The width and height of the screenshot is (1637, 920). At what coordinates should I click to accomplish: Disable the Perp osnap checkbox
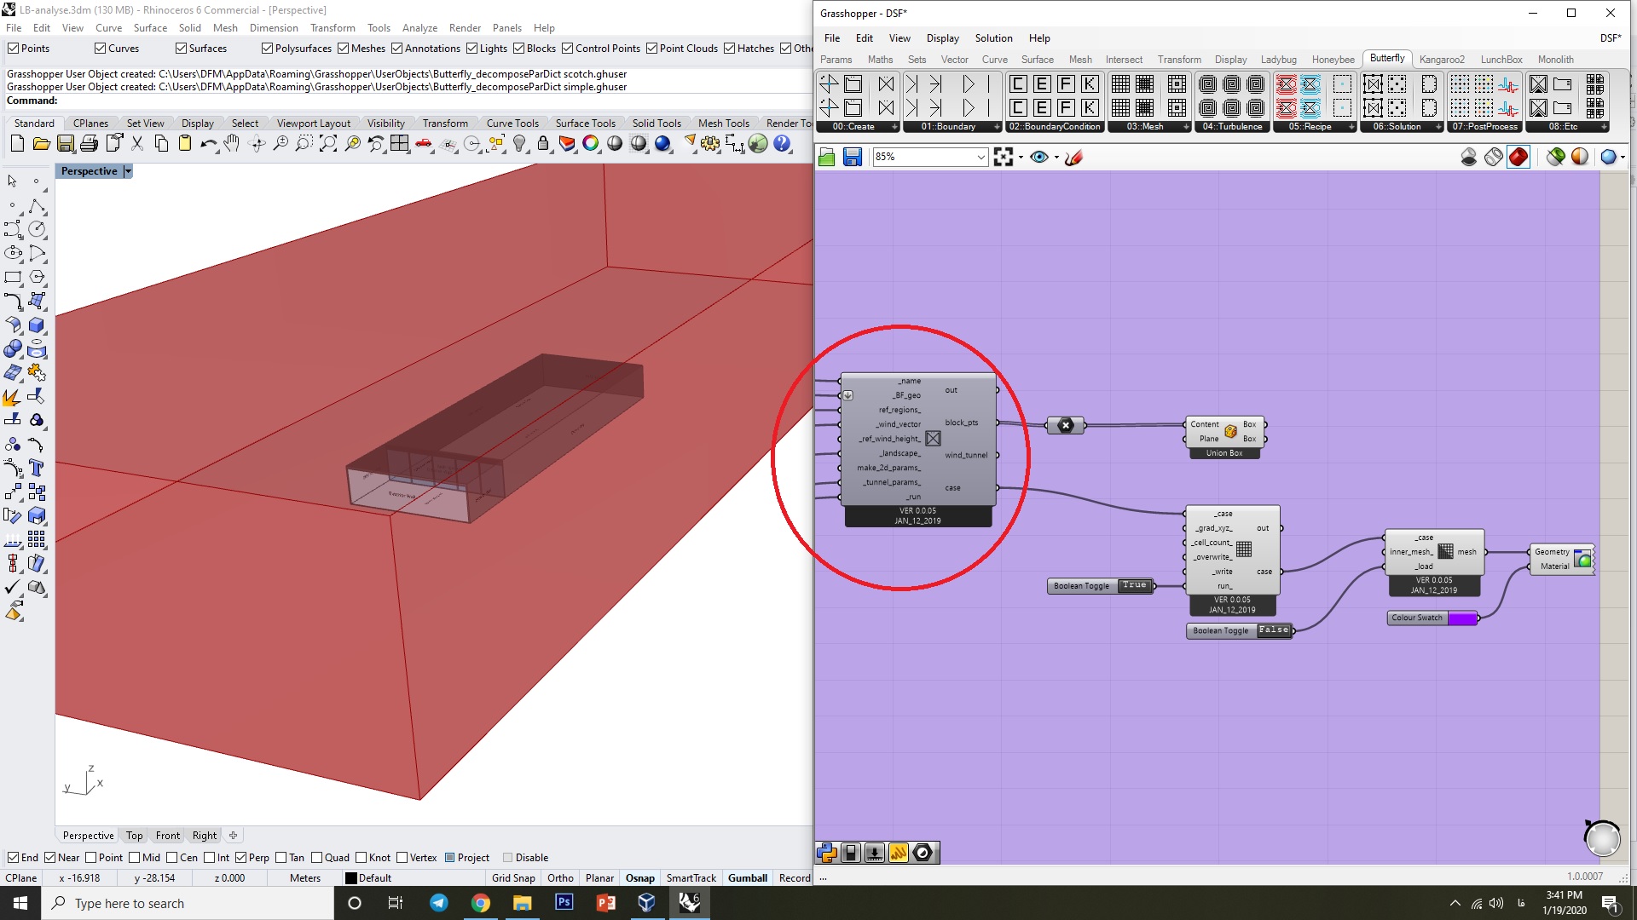click(x=240, y=858)
